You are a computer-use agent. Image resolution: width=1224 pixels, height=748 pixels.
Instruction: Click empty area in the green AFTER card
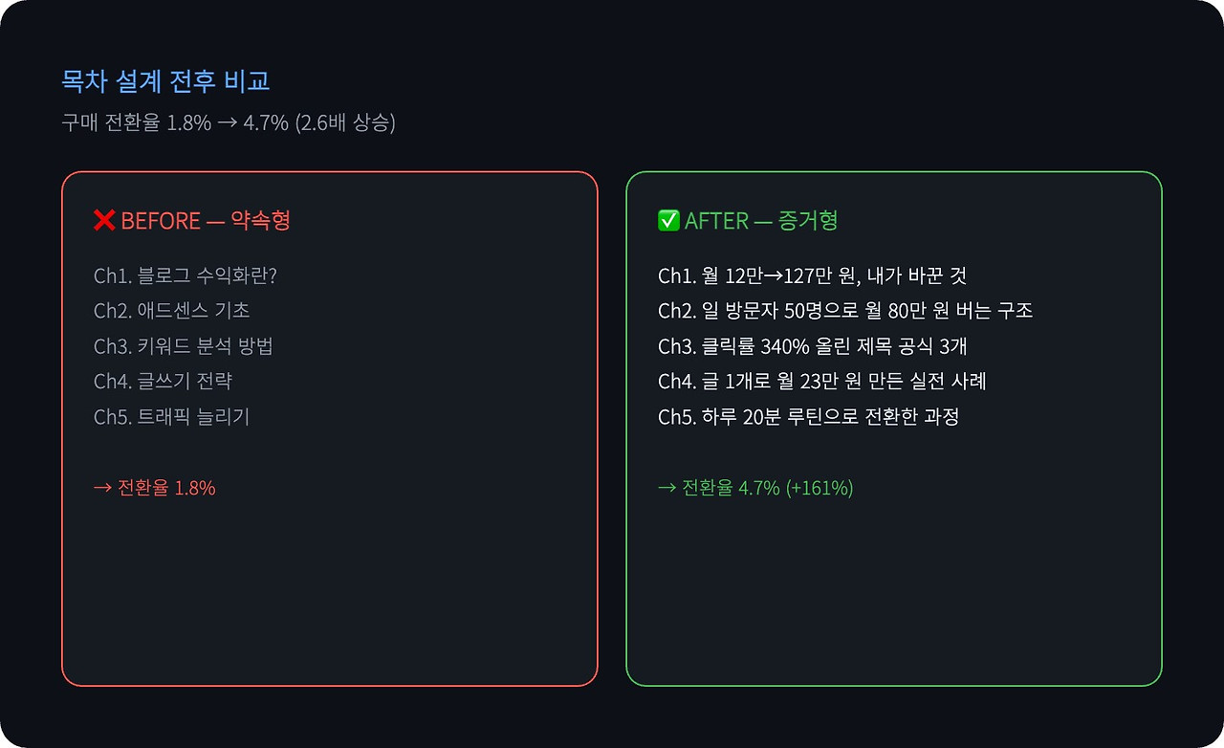(x=894, y=593)
